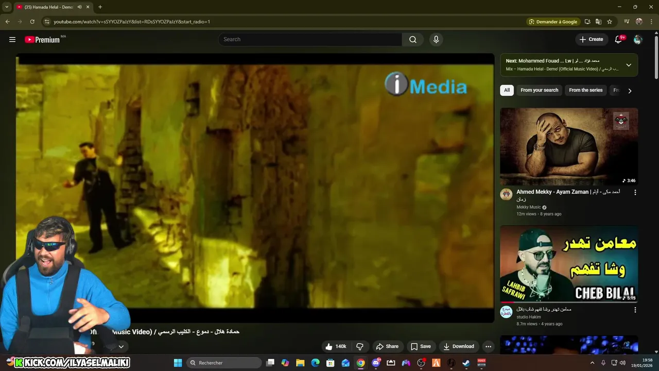Open the YouTube guide hamburger menu
Screen dimensions: 659x371
pos(12,39)
